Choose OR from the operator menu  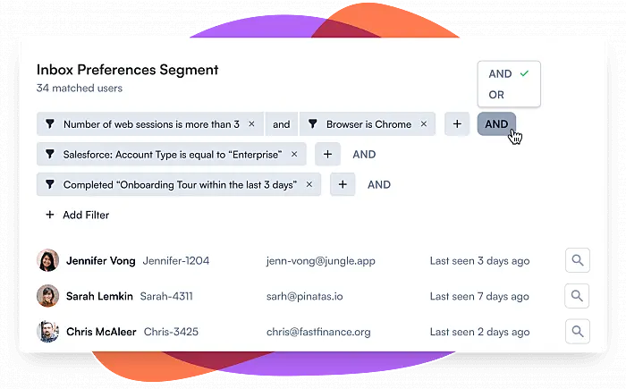coord(496,96)
